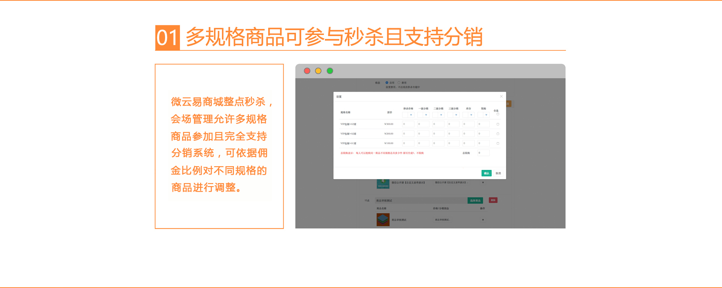Click the VIP包厢+A1席 spec name
722x288 pixels.
tap(348, 143)
